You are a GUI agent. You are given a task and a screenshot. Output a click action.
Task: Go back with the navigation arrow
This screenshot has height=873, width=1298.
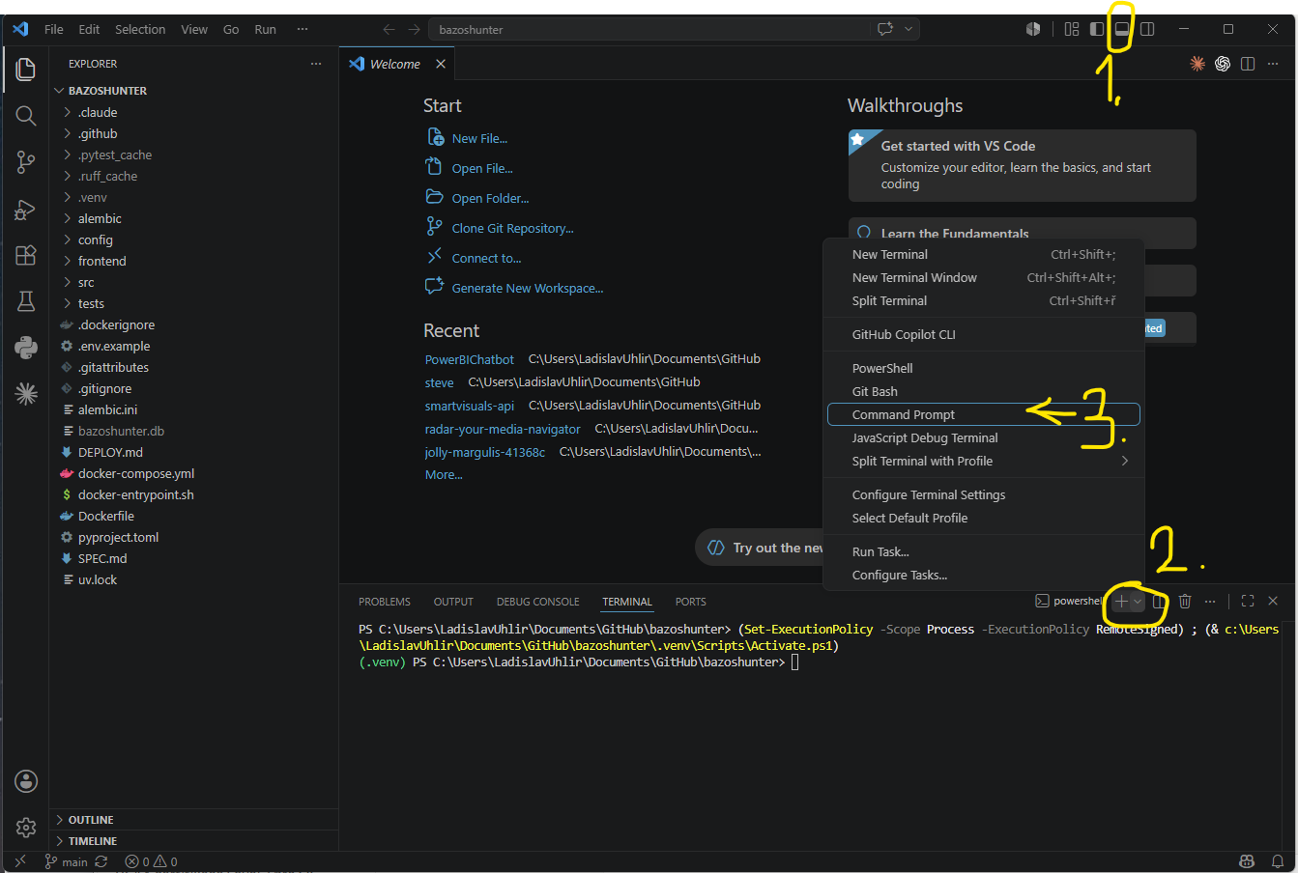(x=389, y=29)
